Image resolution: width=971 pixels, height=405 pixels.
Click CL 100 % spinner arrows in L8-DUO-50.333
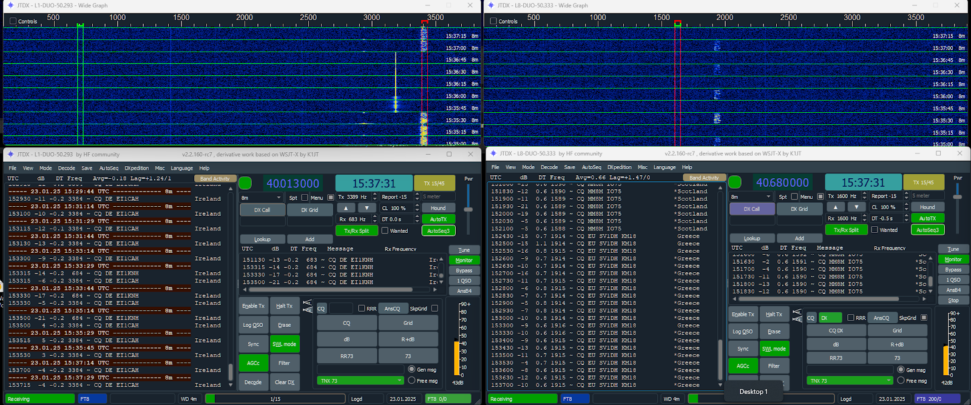coord(907,207)
